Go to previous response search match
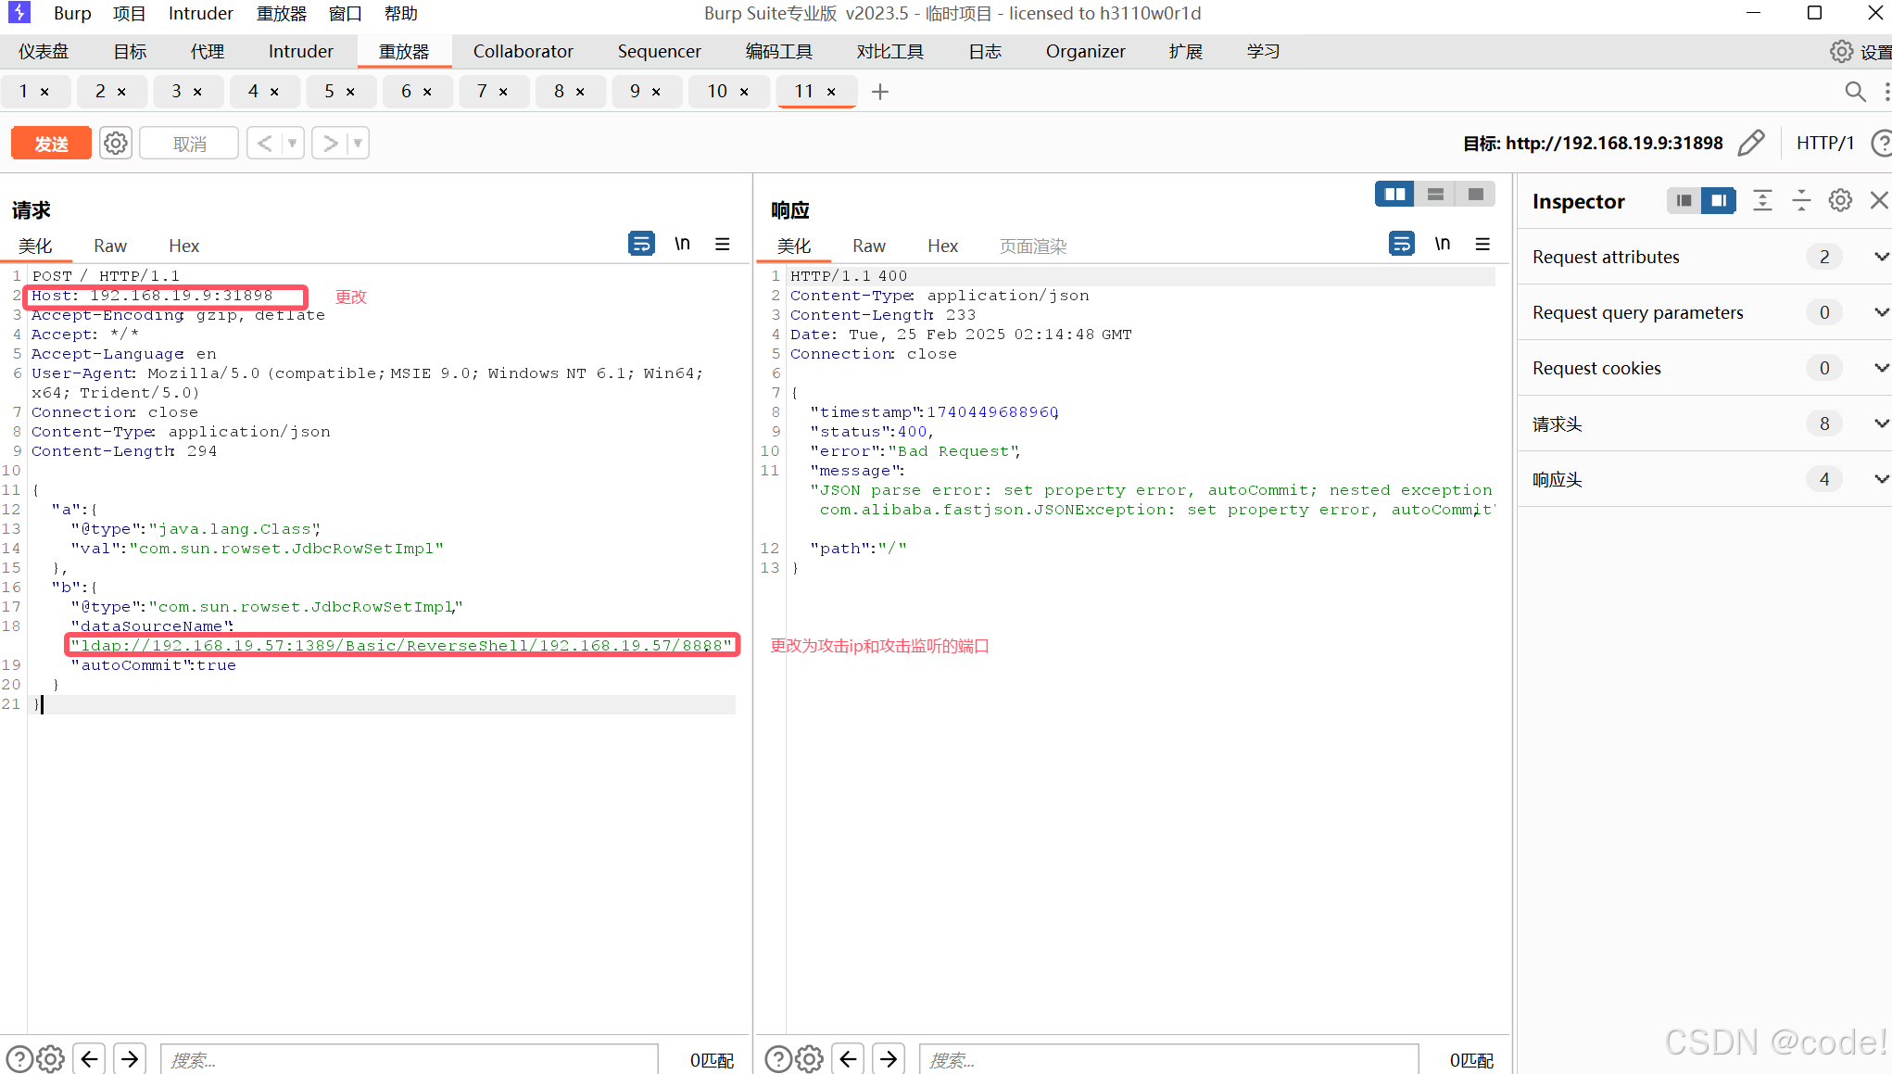 (849, 1058)
